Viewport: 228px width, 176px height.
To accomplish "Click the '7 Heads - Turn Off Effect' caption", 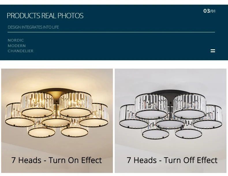I will click(172, 160).
